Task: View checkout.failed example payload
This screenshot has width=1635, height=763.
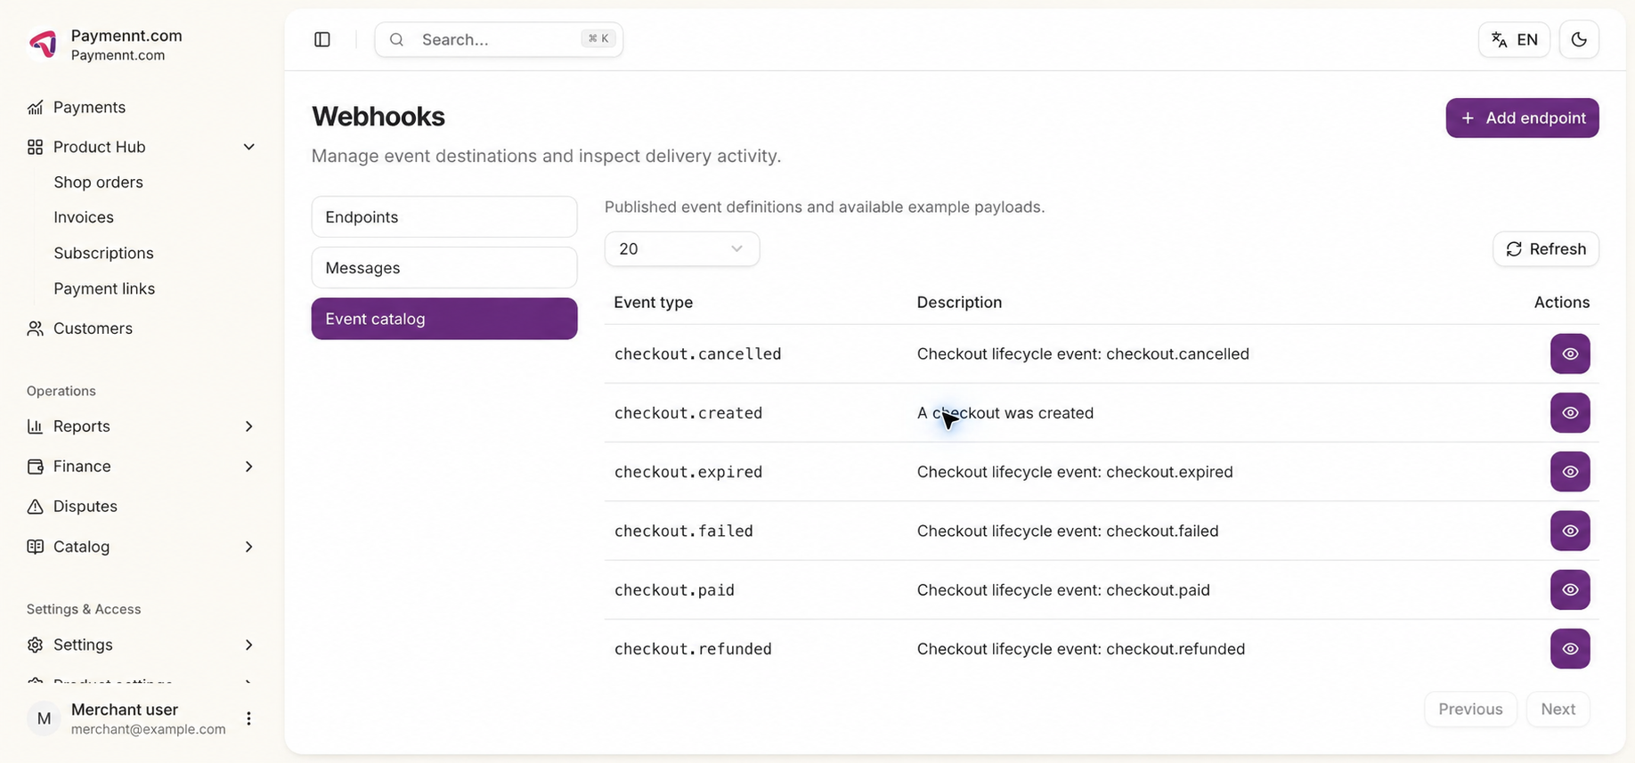Action: (1570, 531)
